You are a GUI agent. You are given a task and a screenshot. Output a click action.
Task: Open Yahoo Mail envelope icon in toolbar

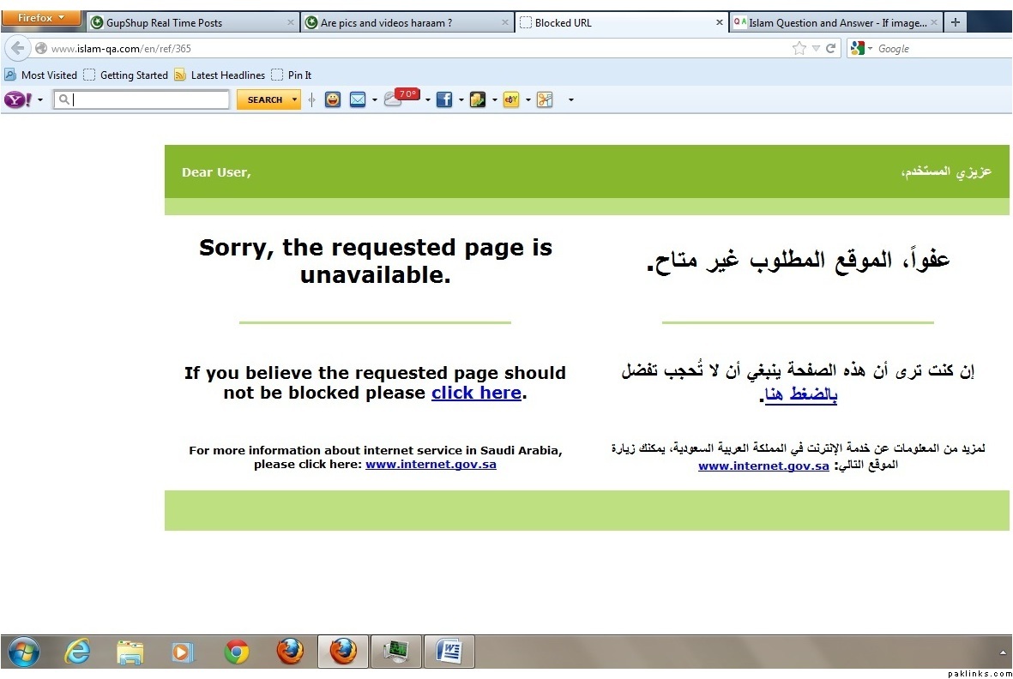point(358,99)
